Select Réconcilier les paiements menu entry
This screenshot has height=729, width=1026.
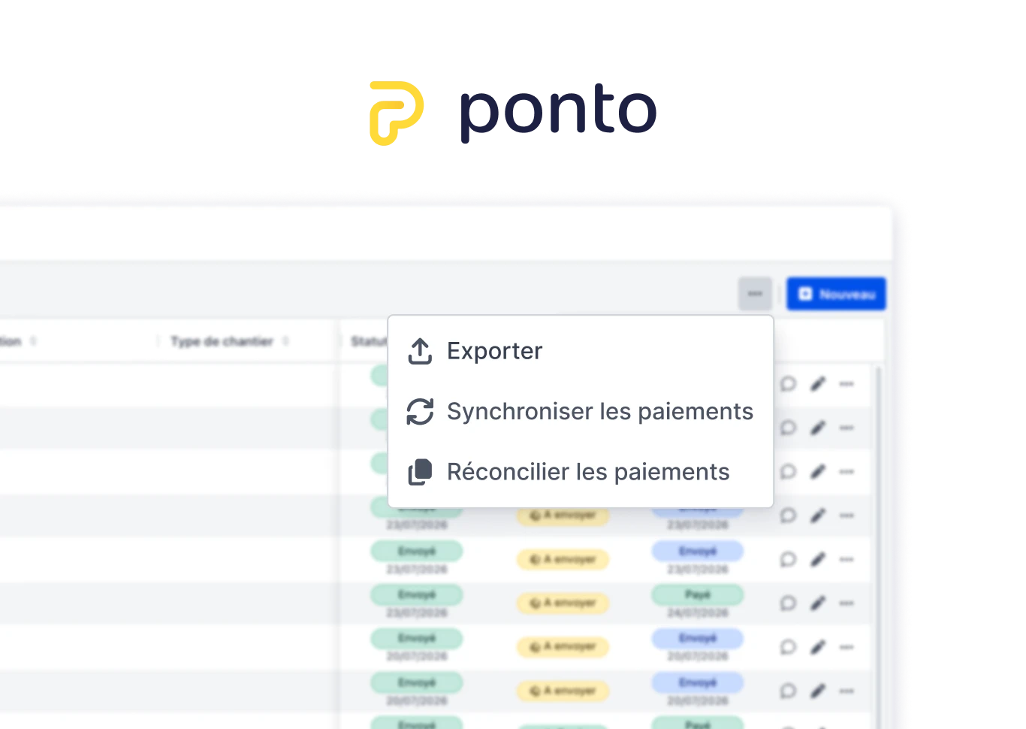(581, 472)
